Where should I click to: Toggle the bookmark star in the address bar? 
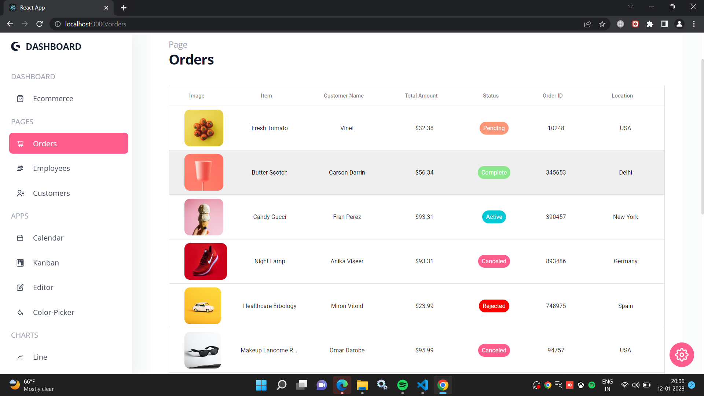602,24
